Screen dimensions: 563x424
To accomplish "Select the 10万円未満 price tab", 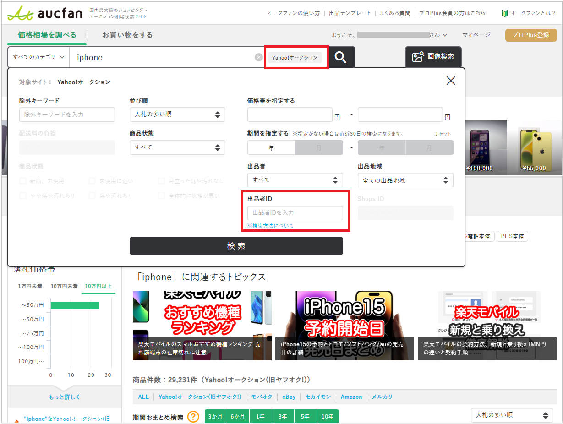I will (64, 286).
